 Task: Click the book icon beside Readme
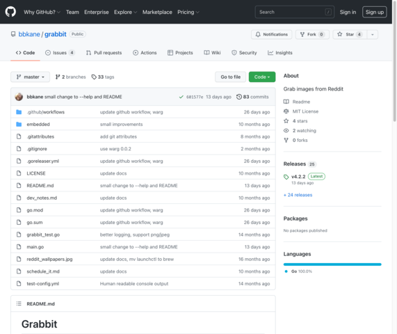coord(286,102)
